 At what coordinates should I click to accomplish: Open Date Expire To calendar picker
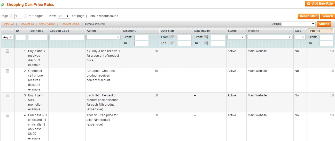tap(206, 43)
